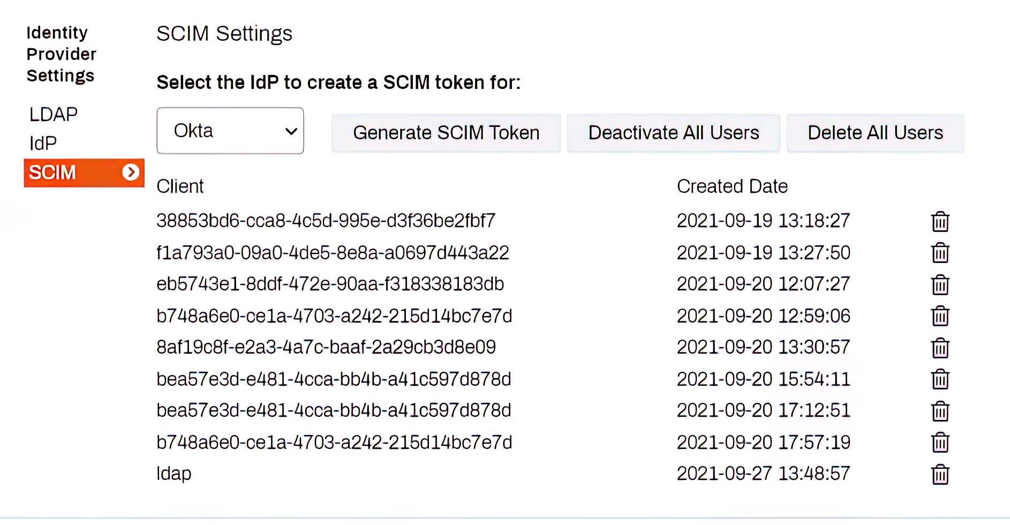This screenshot has height=525, width=1010.
Task: Delete token created 2021-09-19 13:18:27
Action: 940,221
